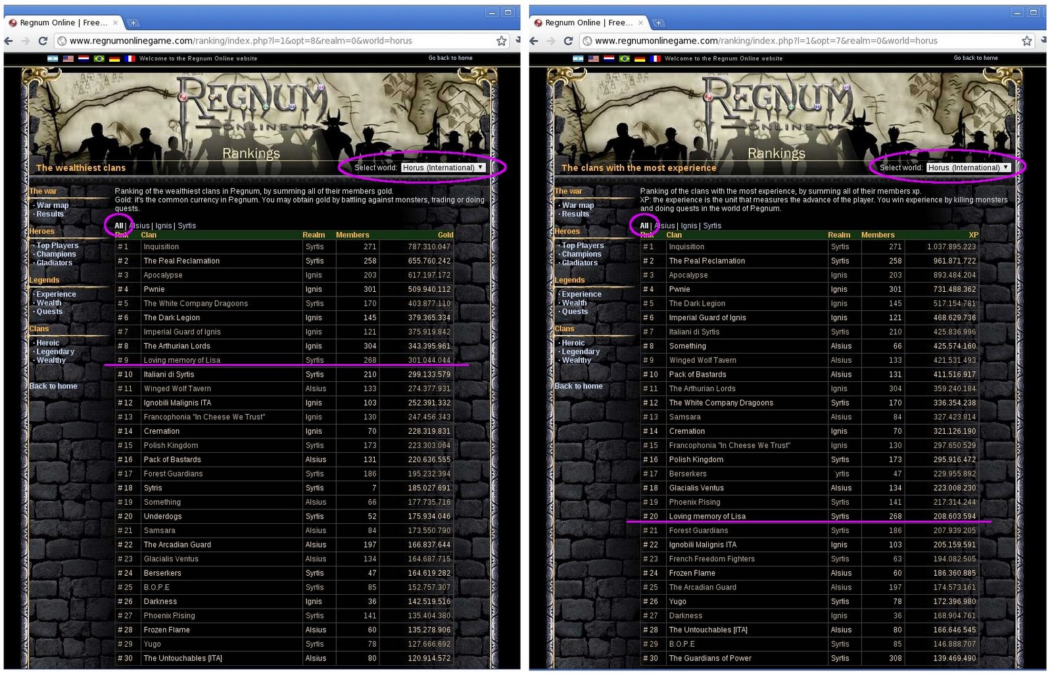Click The Guardians of Power row
The width and height of the screenshot is (1052, 675).
[x=809, y=658]
